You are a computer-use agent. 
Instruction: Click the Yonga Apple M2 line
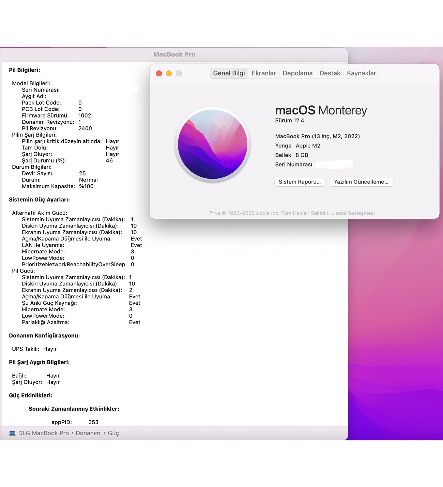coord(298,146)
